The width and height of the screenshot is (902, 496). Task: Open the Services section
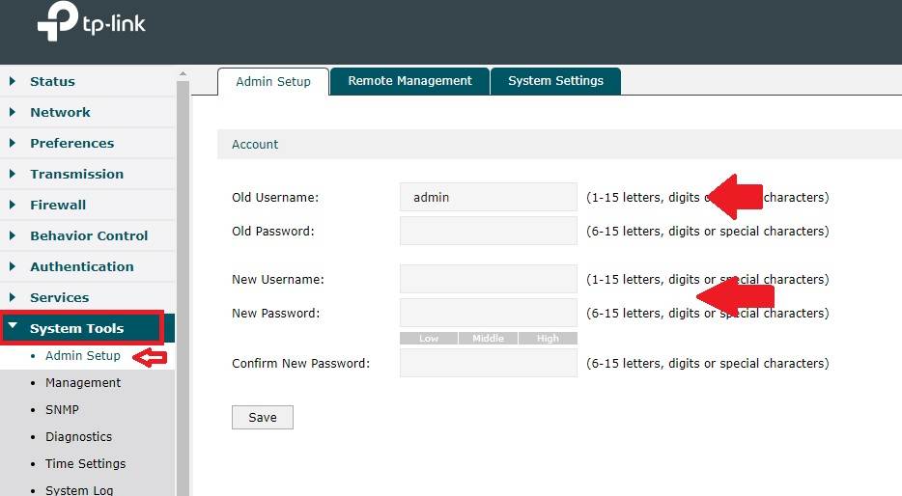click(x=59, y=298)
